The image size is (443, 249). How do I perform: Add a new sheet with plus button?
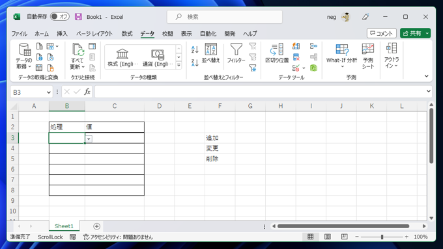pyautogui.click(x=96, y=226)
